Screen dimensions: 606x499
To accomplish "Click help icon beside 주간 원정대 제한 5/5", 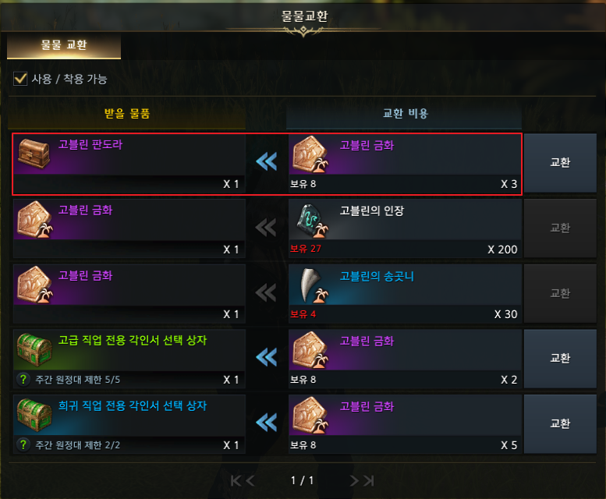I will click(23, 379).
